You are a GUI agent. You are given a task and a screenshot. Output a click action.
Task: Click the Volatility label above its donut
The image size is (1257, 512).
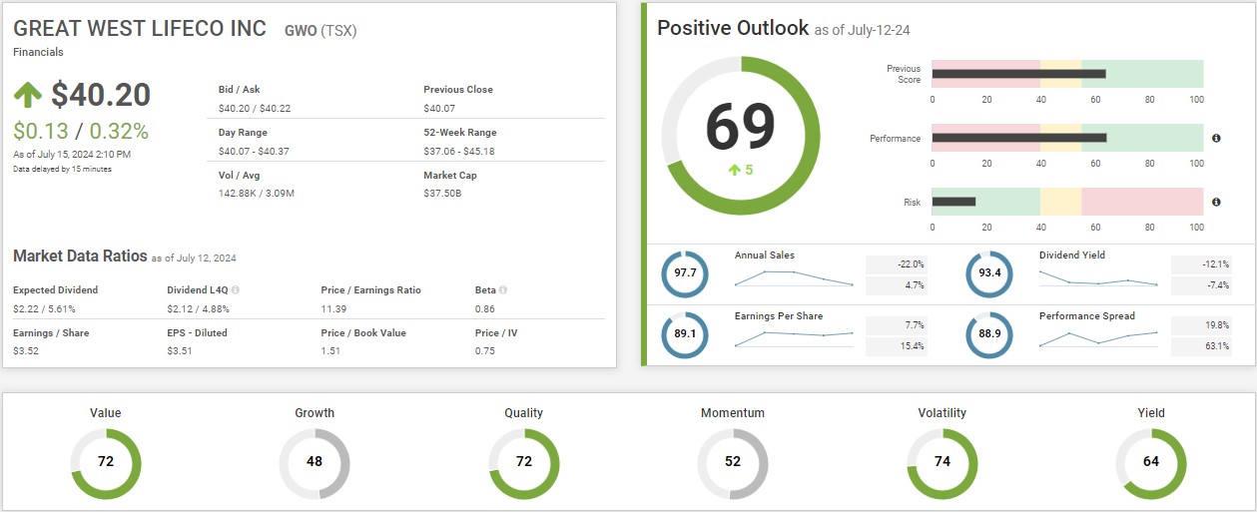tap(943, 412)
